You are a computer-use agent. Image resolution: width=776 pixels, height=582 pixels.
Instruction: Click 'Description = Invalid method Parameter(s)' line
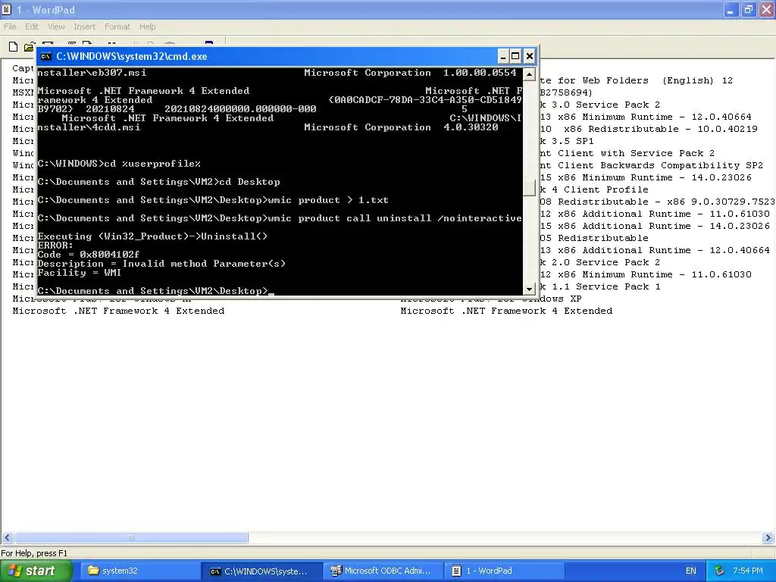[161, 264]
